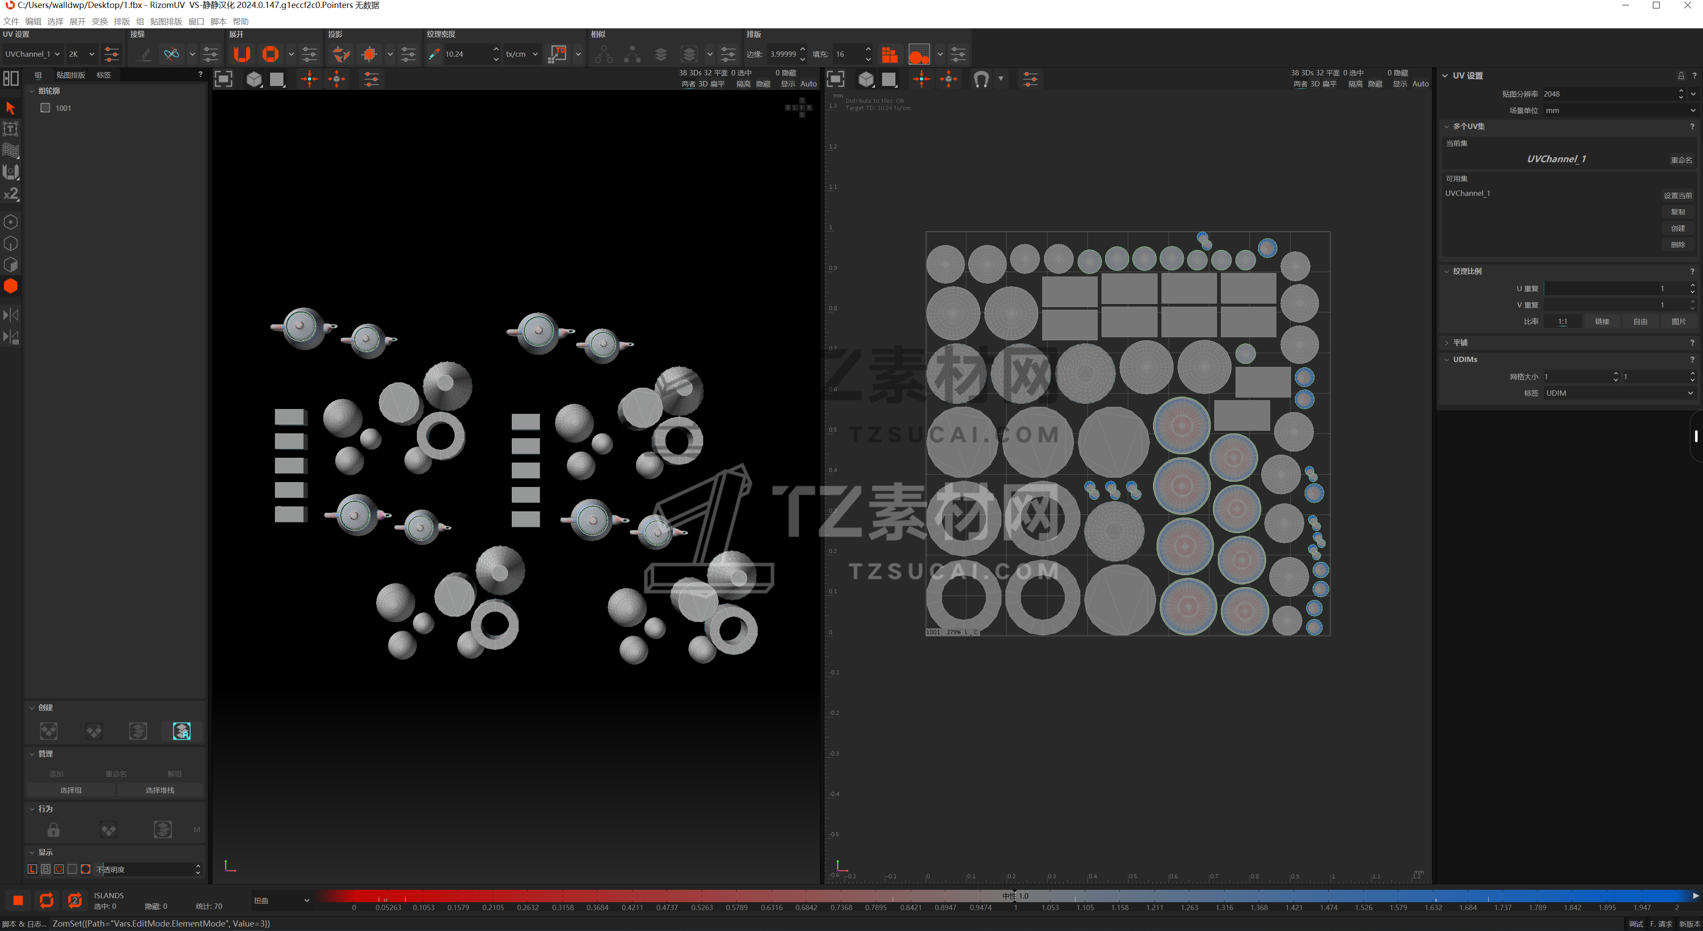Viewport: 1703px width, 931px height.
Task: Collapse the 创建 section in left panel
Action: tap(32, 708)
